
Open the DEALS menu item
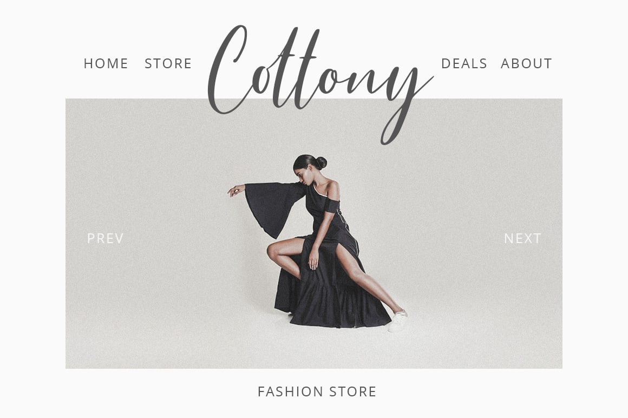(x=464, y=64)
